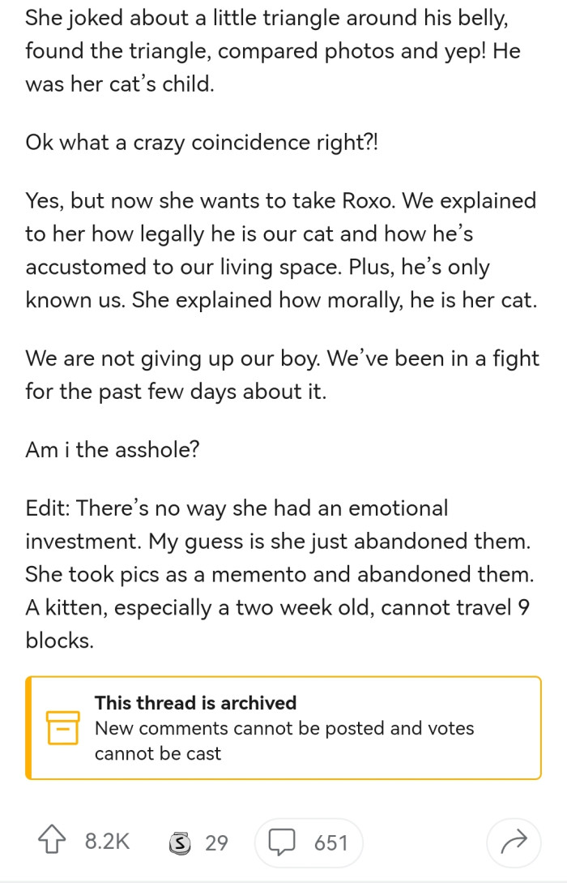Screen dimensions: 567x883
Task: Click the yellow archive box icon
Action: [x=62, y=727]
